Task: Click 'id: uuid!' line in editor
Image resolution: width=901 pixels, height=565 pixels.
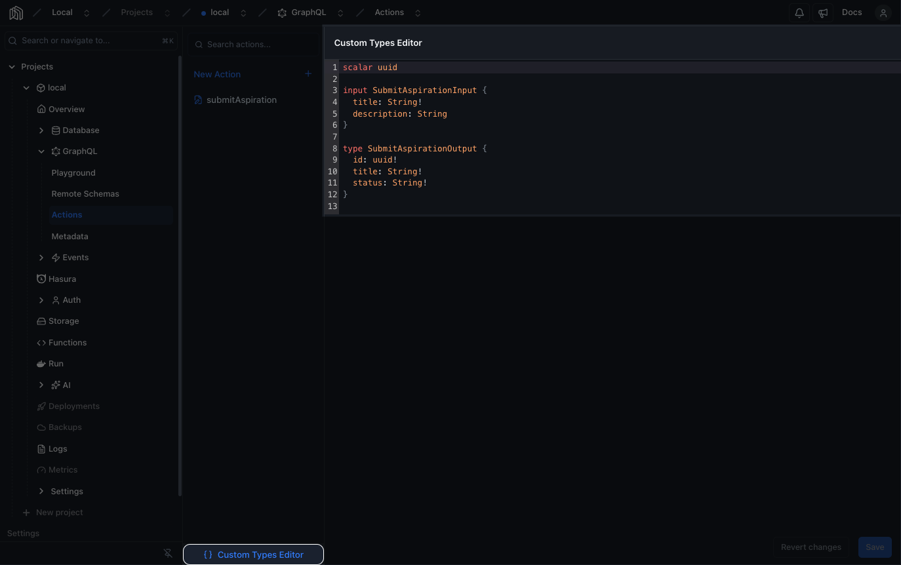Action: (x=375, y=160)
